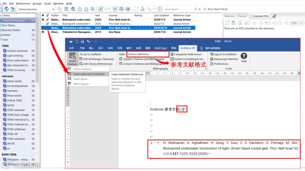Open Preferences in EndNote X9 ribbon
The image size is (305, 171).
pyautogui.click(x=219, y=64)
